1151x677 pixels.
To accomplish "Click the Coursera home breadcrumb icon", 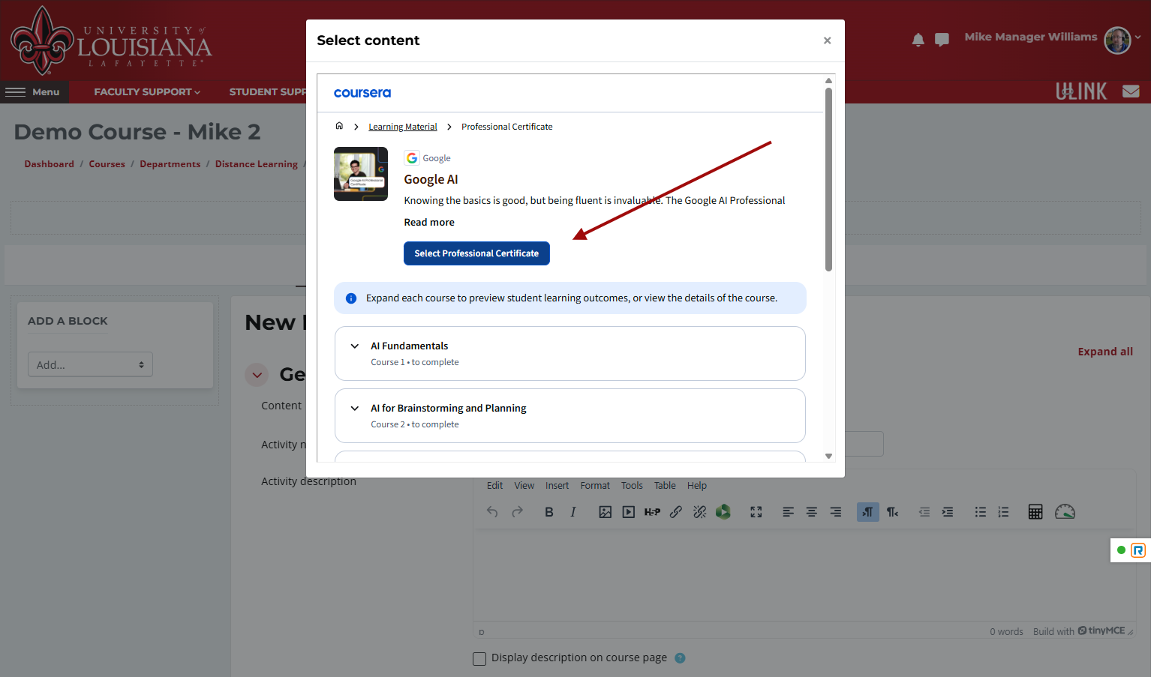I will (339, 126).
